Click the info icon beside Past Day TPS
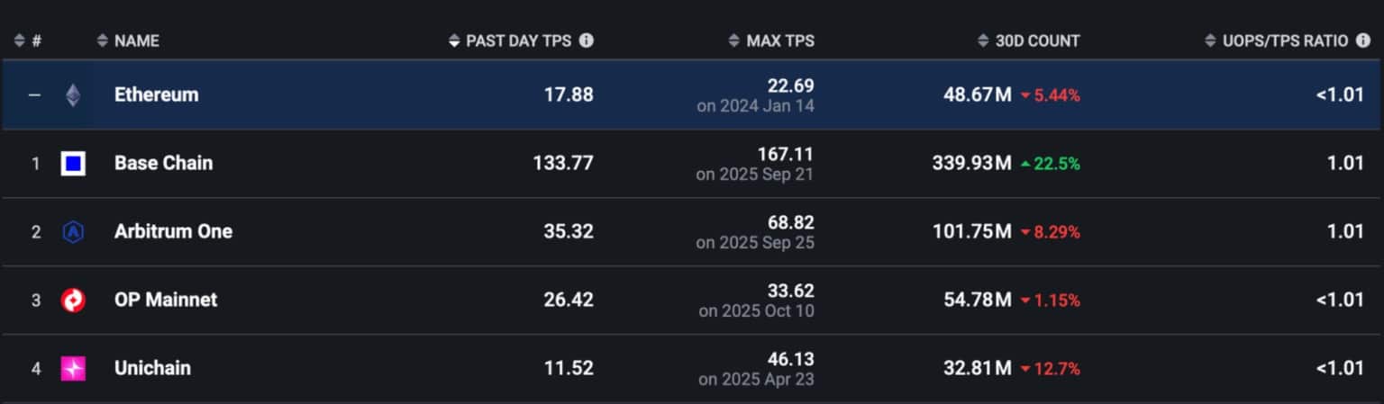 point(587,40)
